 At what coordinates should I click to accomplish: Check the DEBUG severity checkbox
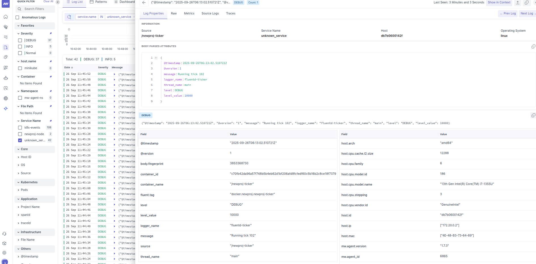[x=20, y=40]
